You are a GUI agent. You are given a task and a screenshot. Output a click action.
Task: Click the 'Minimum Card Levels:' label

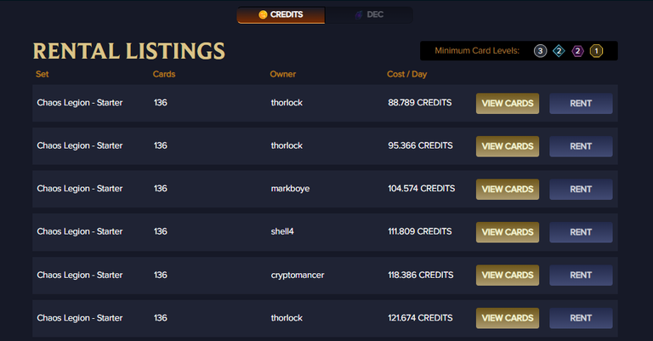[x=477, y=51]
